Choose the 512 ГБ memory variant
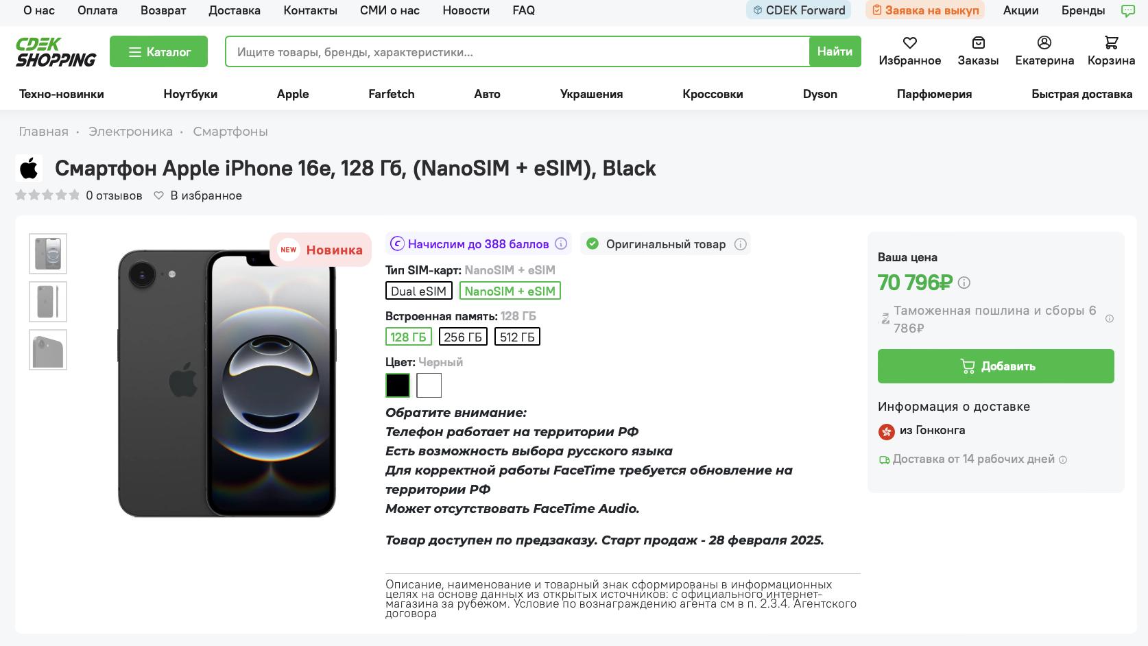The image size is (1148, 646). (517, 337)
